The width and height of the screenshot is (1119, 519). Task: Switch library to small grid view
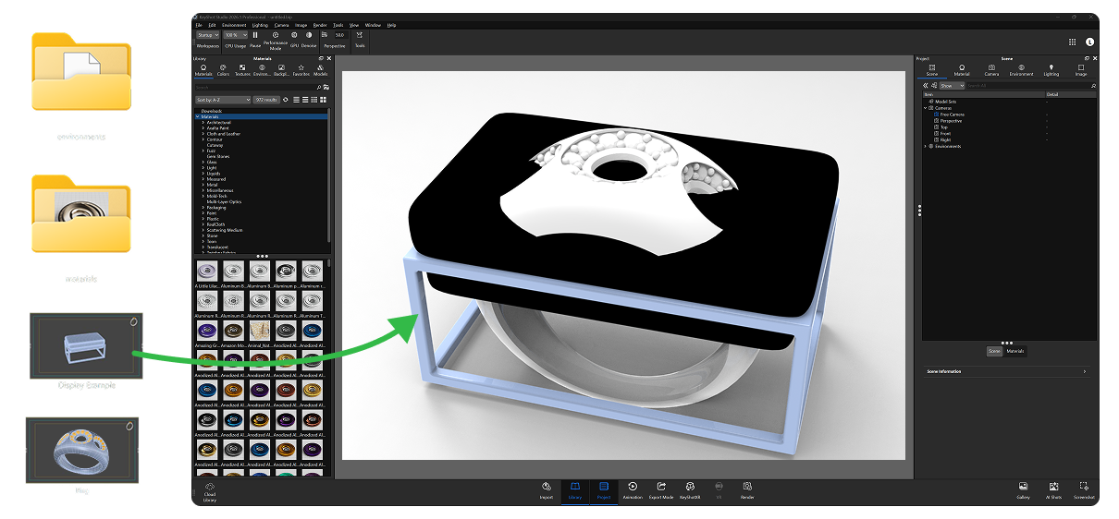click(x=314, y=99)
